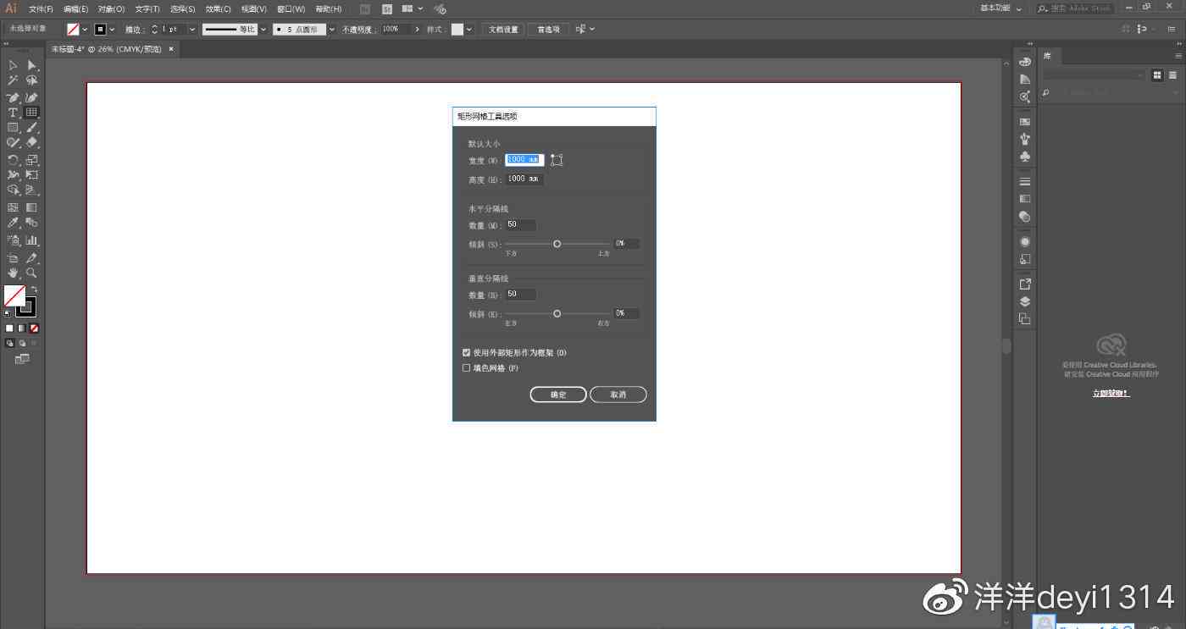Select the Direct Selection tool
1186x629 pixels.
[31, 65]
